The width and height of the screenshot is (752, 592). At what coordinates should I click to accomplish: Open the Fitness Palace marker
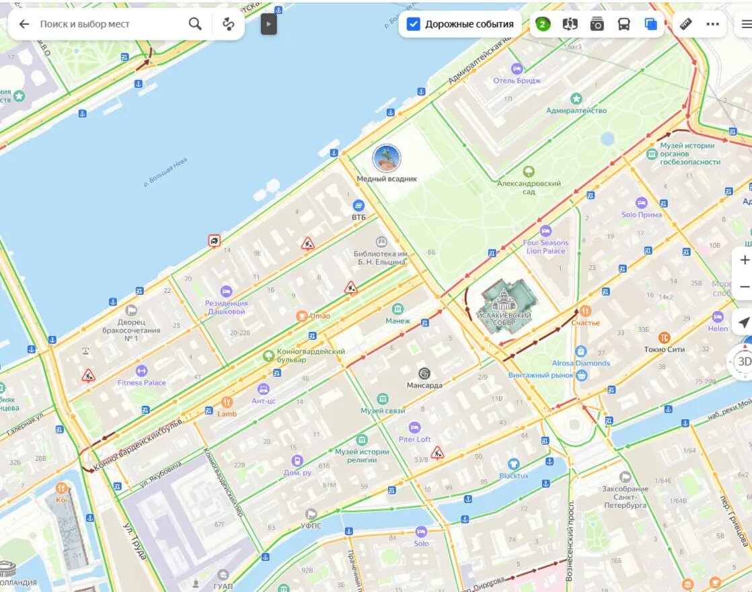point(141,371)
